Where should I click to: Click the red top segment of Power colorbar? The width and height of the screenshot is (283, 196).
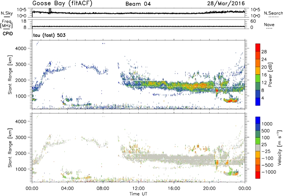(258, 47)
